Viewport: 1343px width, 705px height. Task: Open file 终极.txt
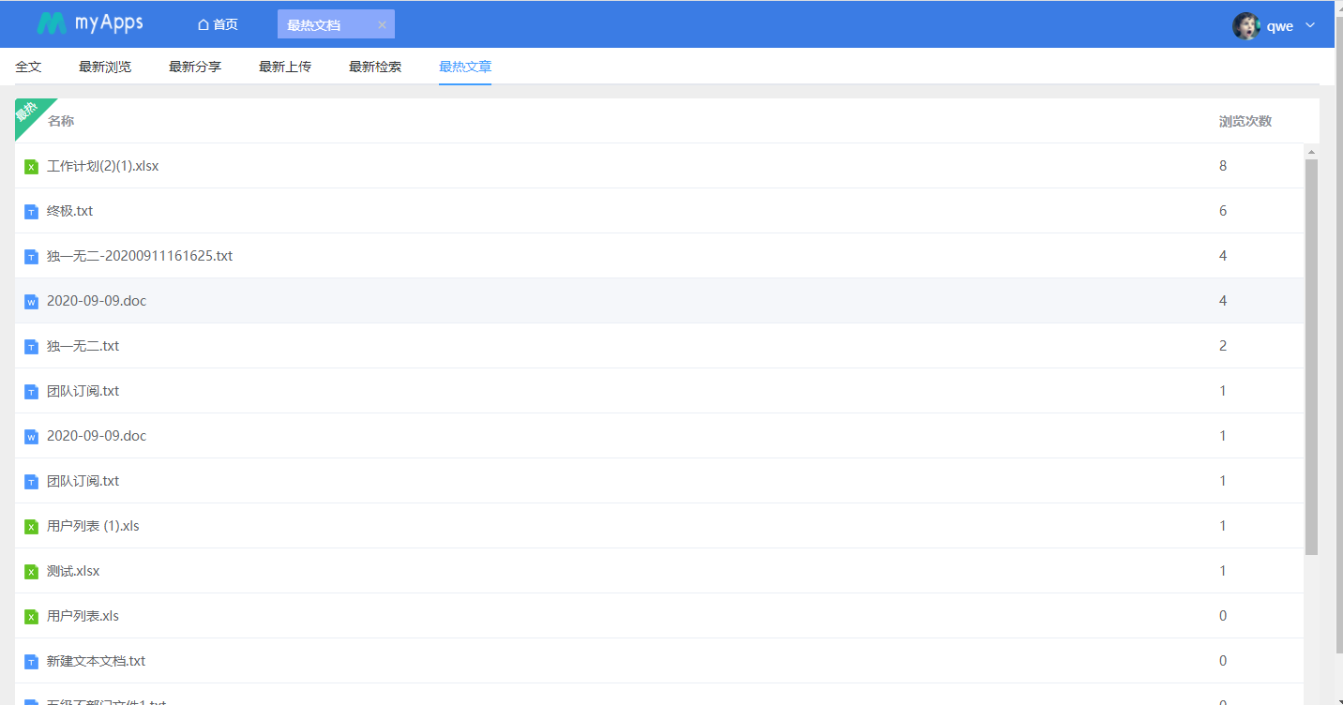click(x=70, y=211)
